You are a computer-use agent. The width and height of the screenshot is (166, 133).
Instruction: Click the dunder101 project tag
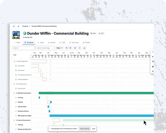click(x=28, y=37)
